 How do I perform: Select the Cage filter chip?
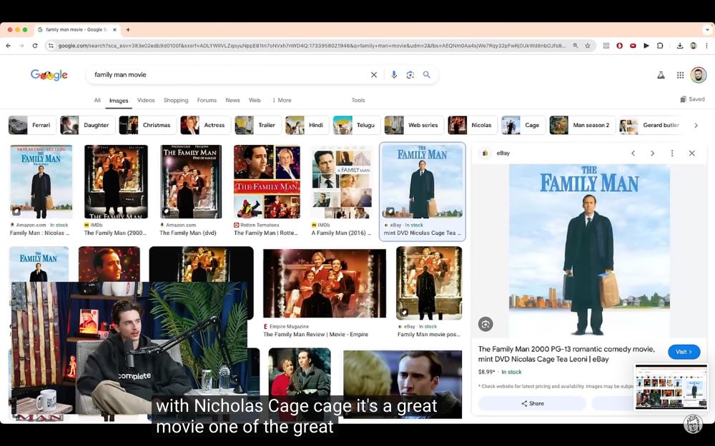[x=523, y=125]
